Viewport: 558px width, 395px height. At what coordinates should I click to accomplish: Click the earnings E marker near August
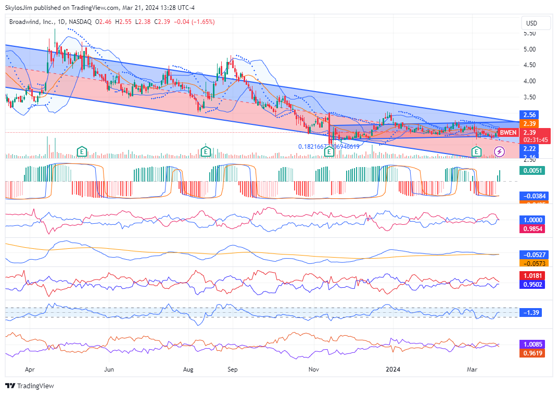point(206,151)
